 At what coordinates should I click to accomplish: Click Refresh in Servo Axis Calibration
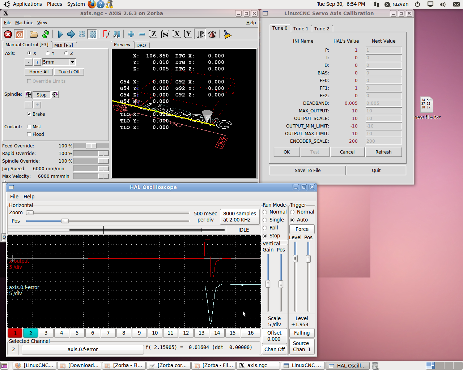pos(383,152)
